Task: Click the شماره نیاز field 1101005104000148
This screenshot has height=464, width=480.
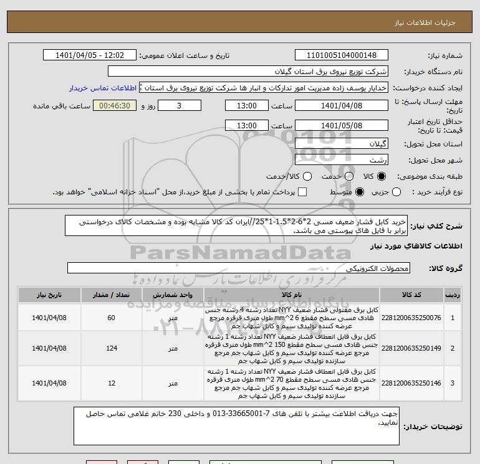Action: point(342,55)
